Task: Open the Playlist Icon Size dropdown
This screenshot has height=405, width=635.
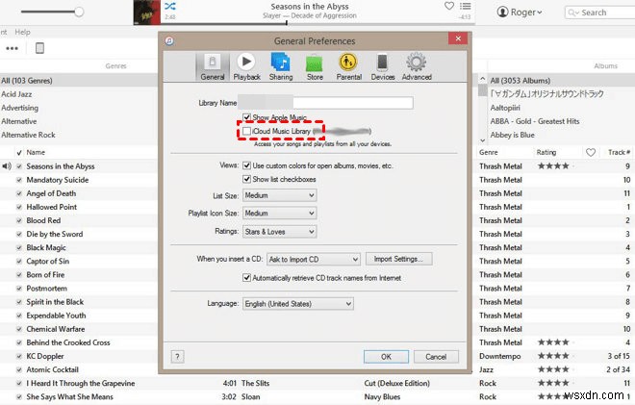Action: point(279,213)
